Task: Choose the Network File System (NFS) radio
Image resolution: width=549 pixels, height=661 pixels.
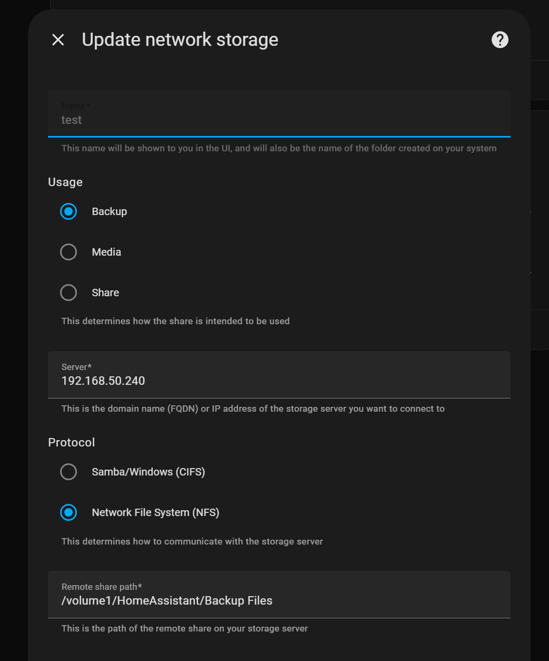Action: 68,512
